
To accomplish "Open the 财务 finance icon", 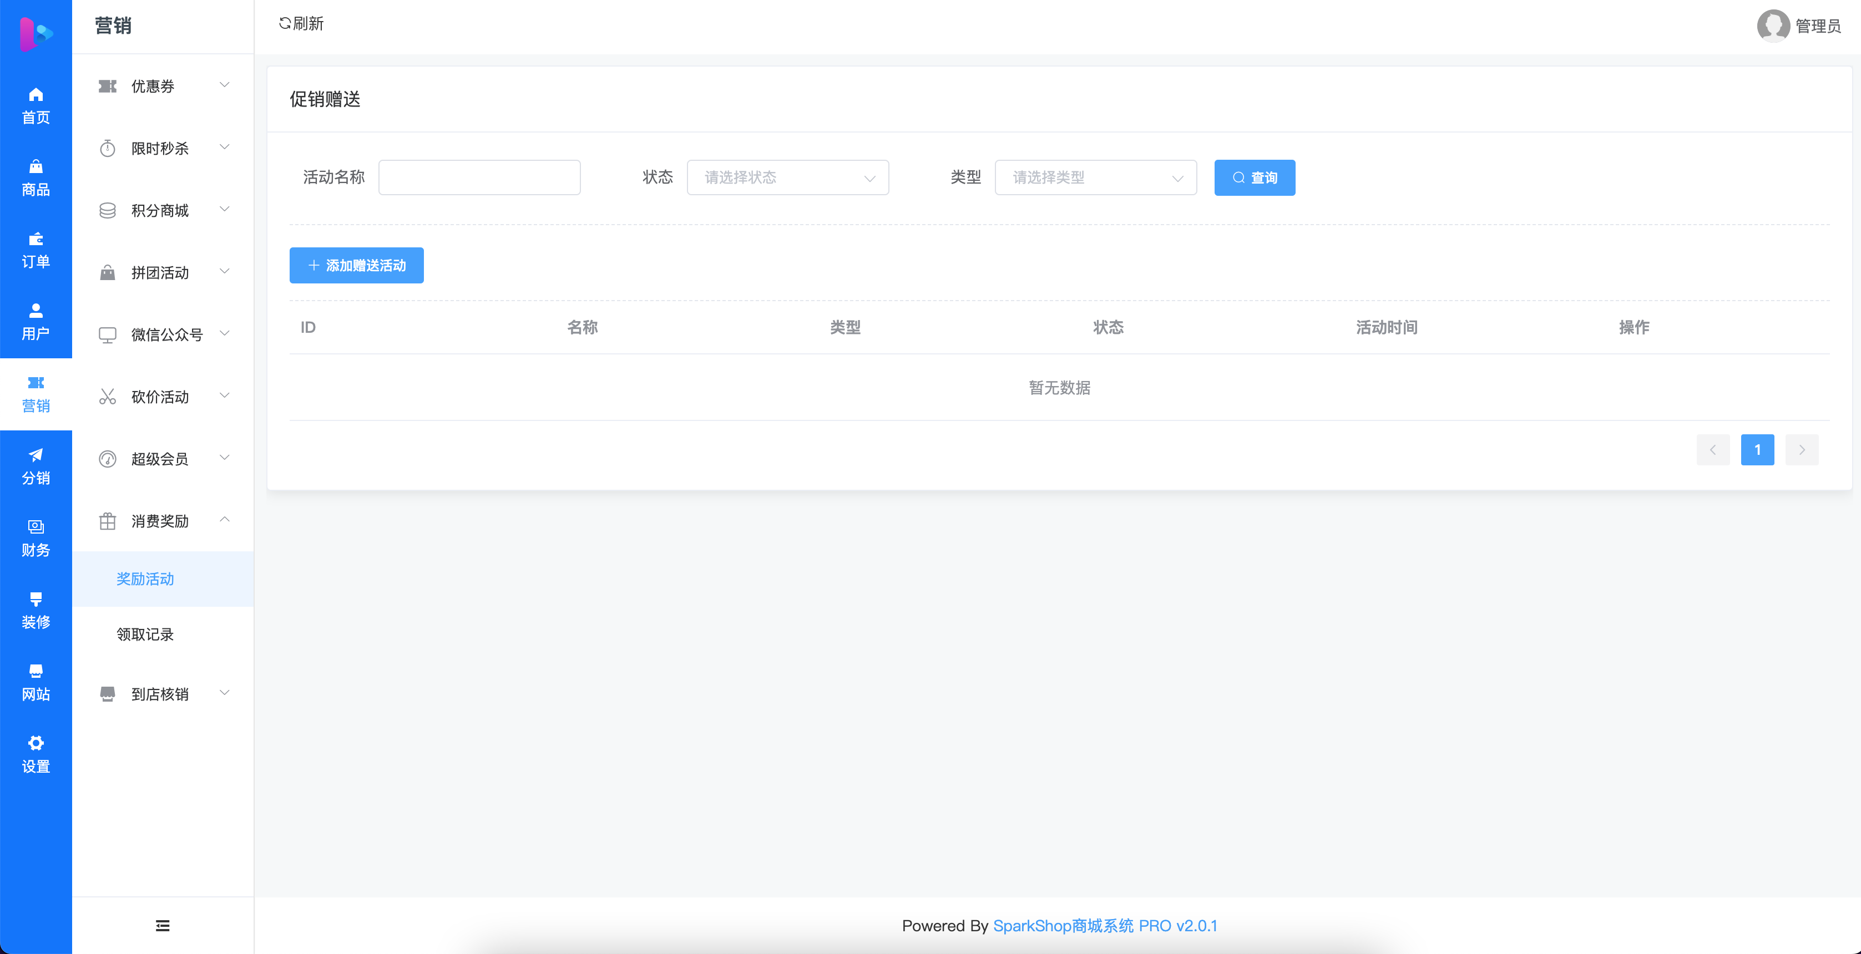I will pyautogui.click(x=36, y=527).
